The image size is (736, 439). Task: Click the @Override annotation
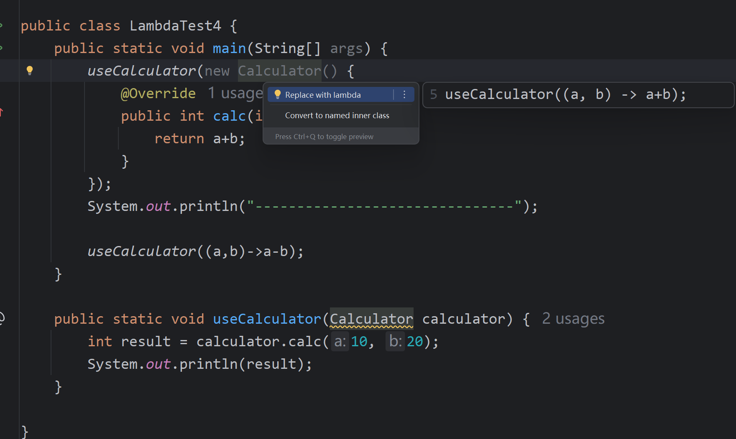(158, 93)
